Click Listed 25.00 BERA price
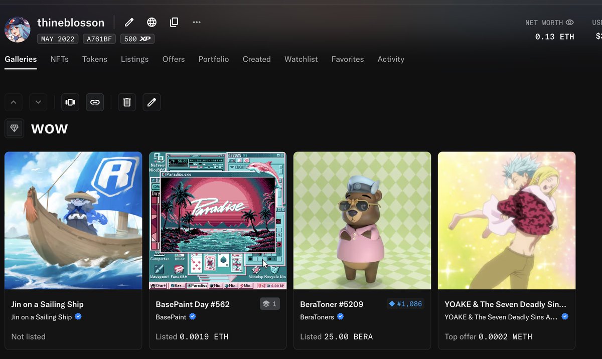Screen dimensions: 602x359 click(x=337, y=336)
